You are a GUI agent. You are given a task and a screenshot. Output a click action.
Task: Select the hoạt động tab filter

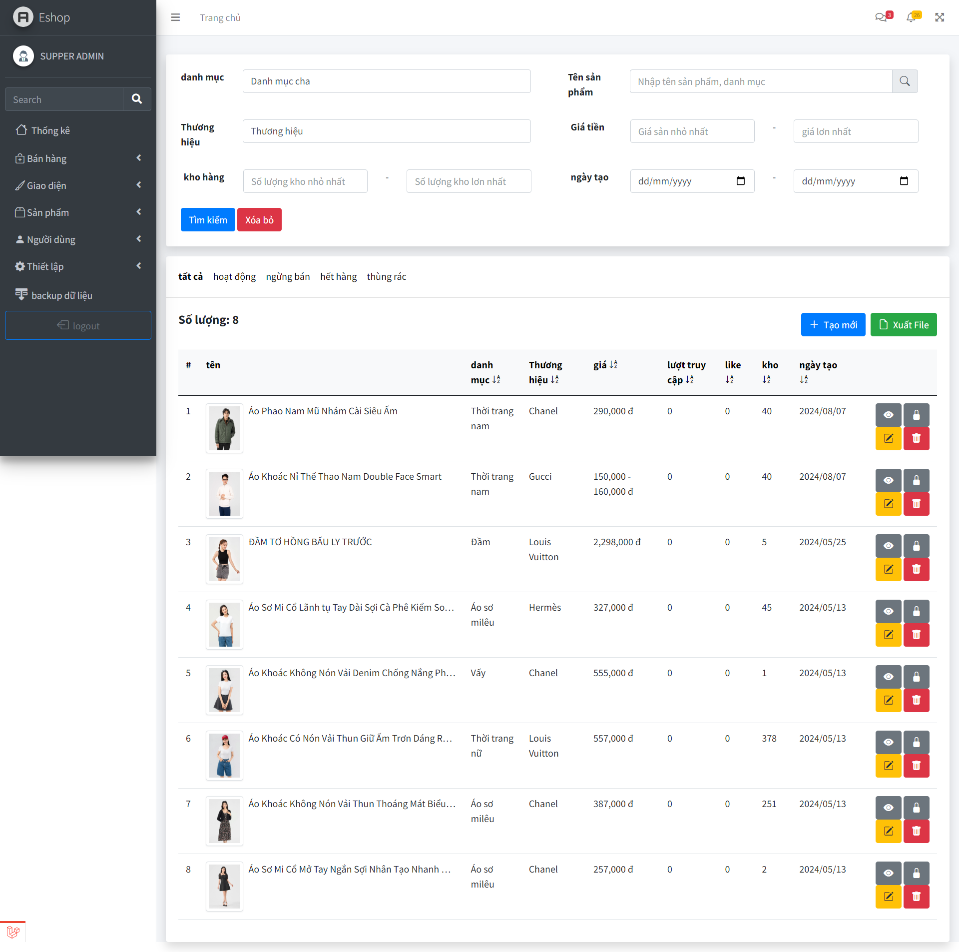234,276
